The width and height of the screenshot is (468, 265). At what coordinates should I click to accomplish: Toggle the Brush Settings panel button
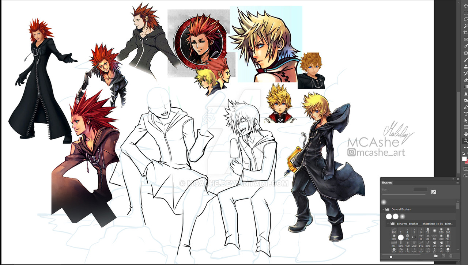434,192
